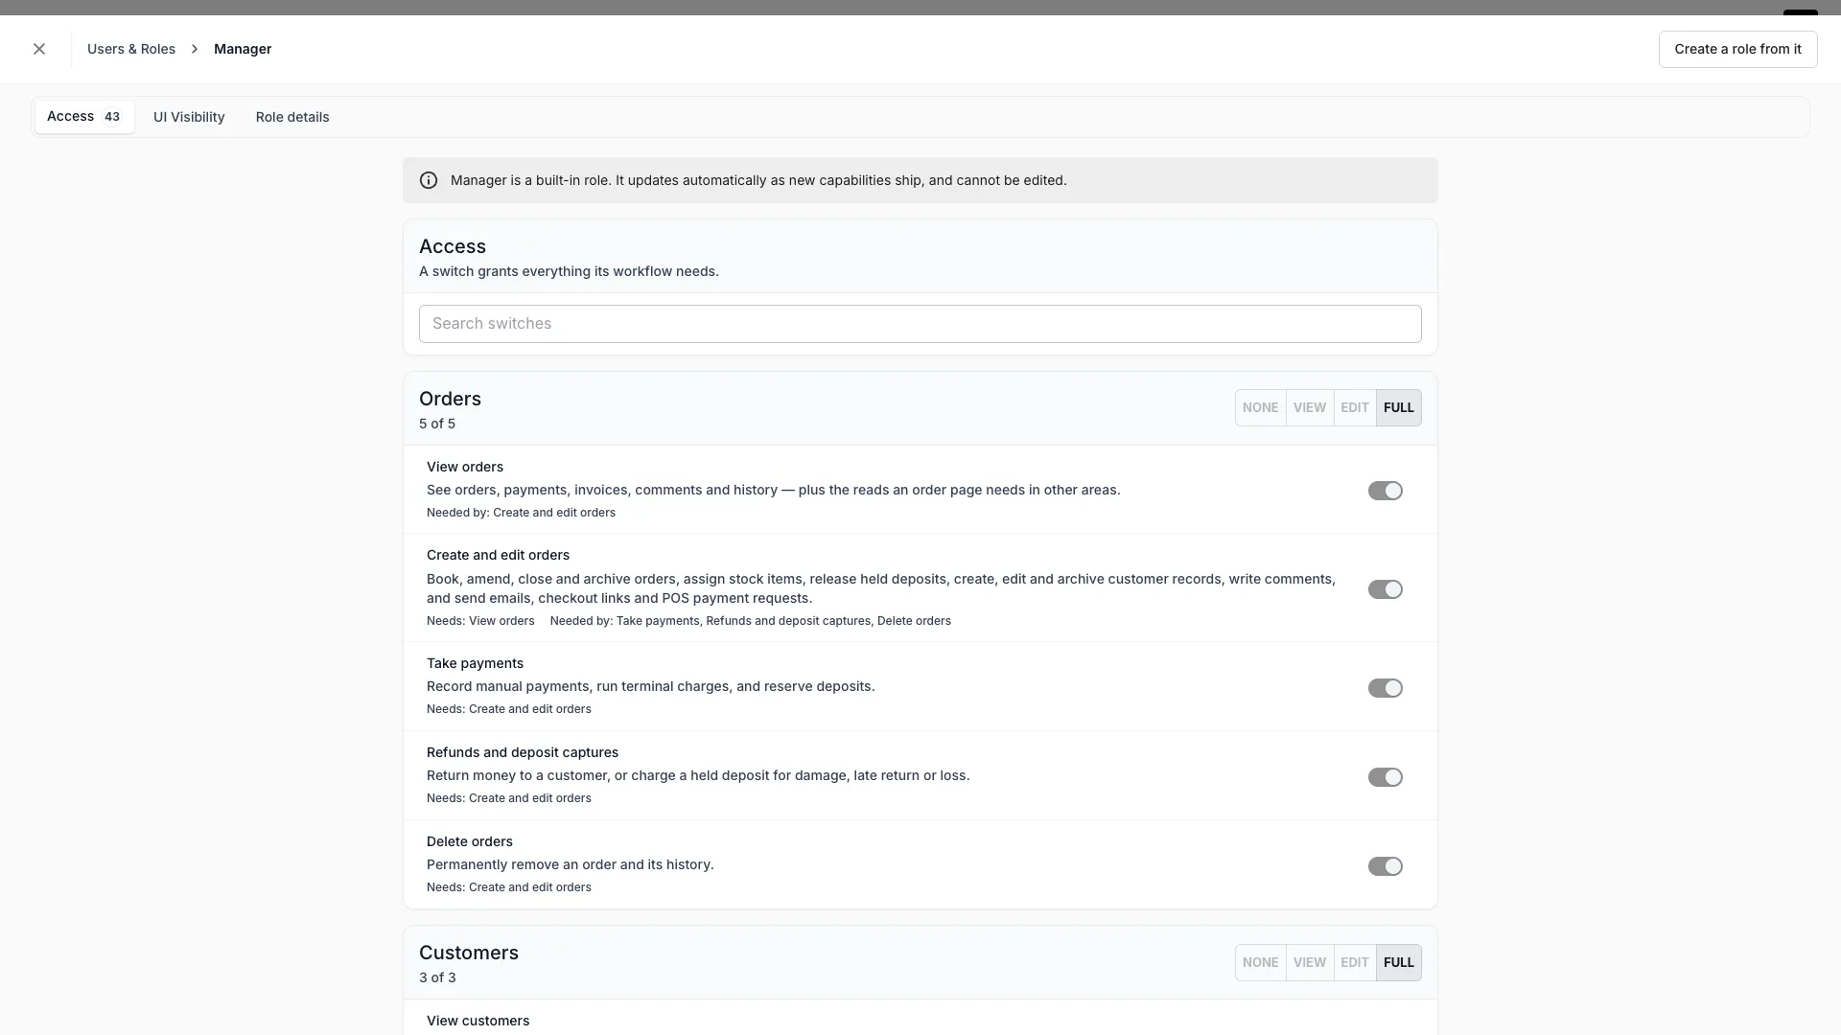1841x1035 pixels.
Task: Open the Access tab
Action: [x=84, y=117]
